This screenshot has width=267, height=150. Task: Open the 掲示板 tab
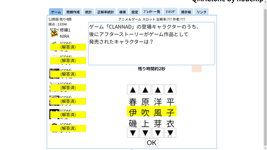[x=186, y=12]
